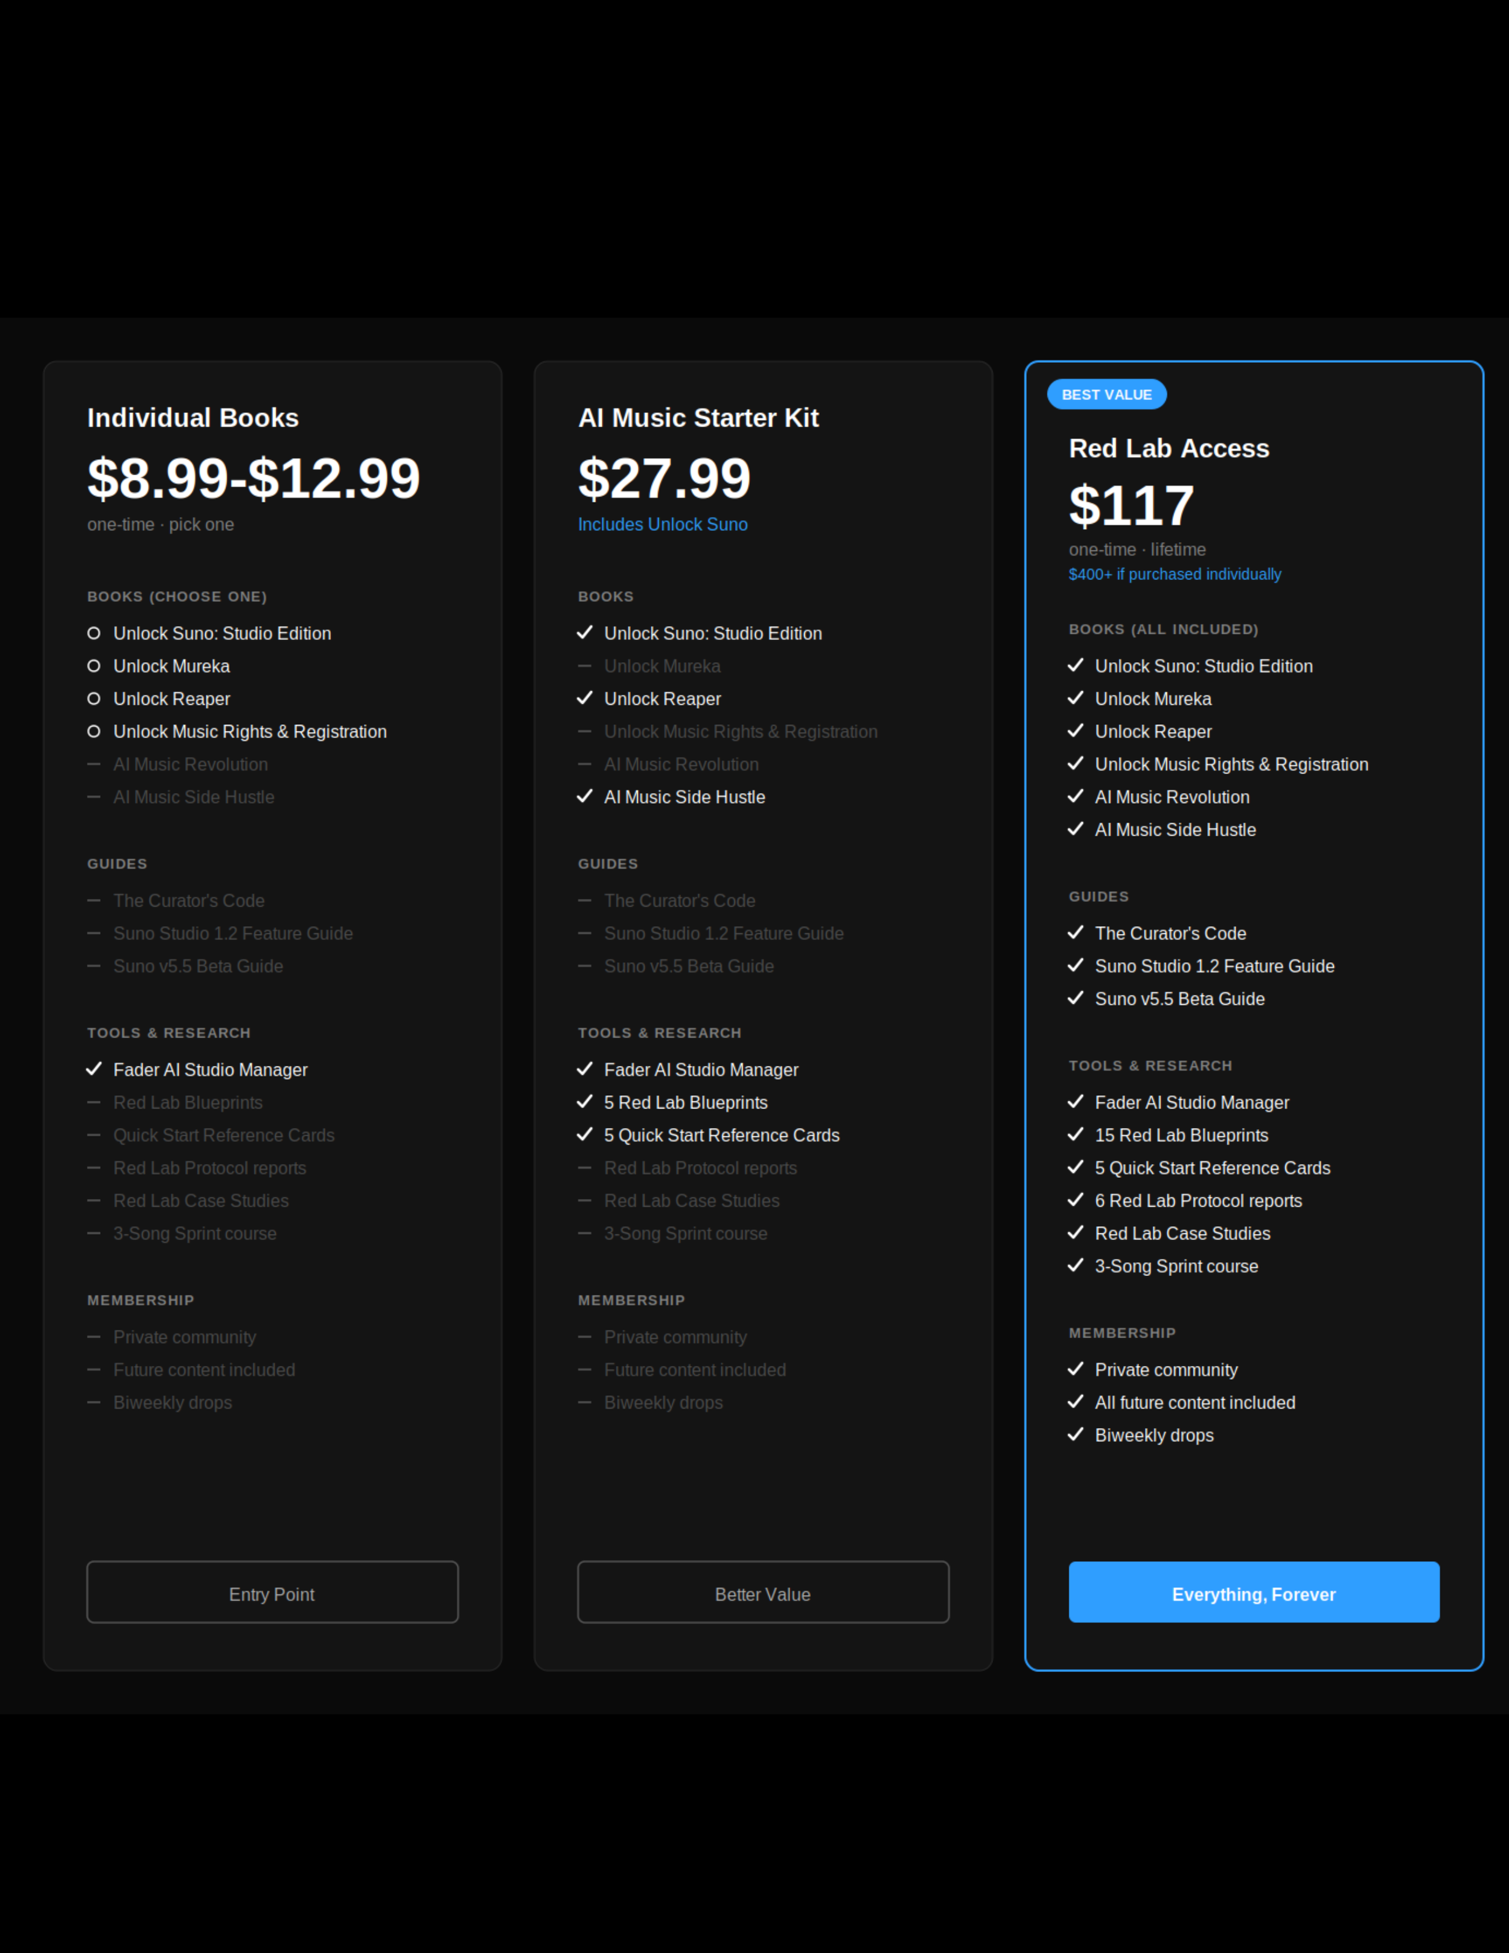Viewport: 1509px width, 1953px height.
Task: Click checkmark next to Private community
Action: point(1076,1369)
